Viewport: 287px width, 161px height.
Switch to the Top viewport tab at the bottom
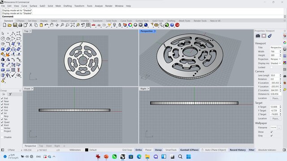[x=41, y=146]
